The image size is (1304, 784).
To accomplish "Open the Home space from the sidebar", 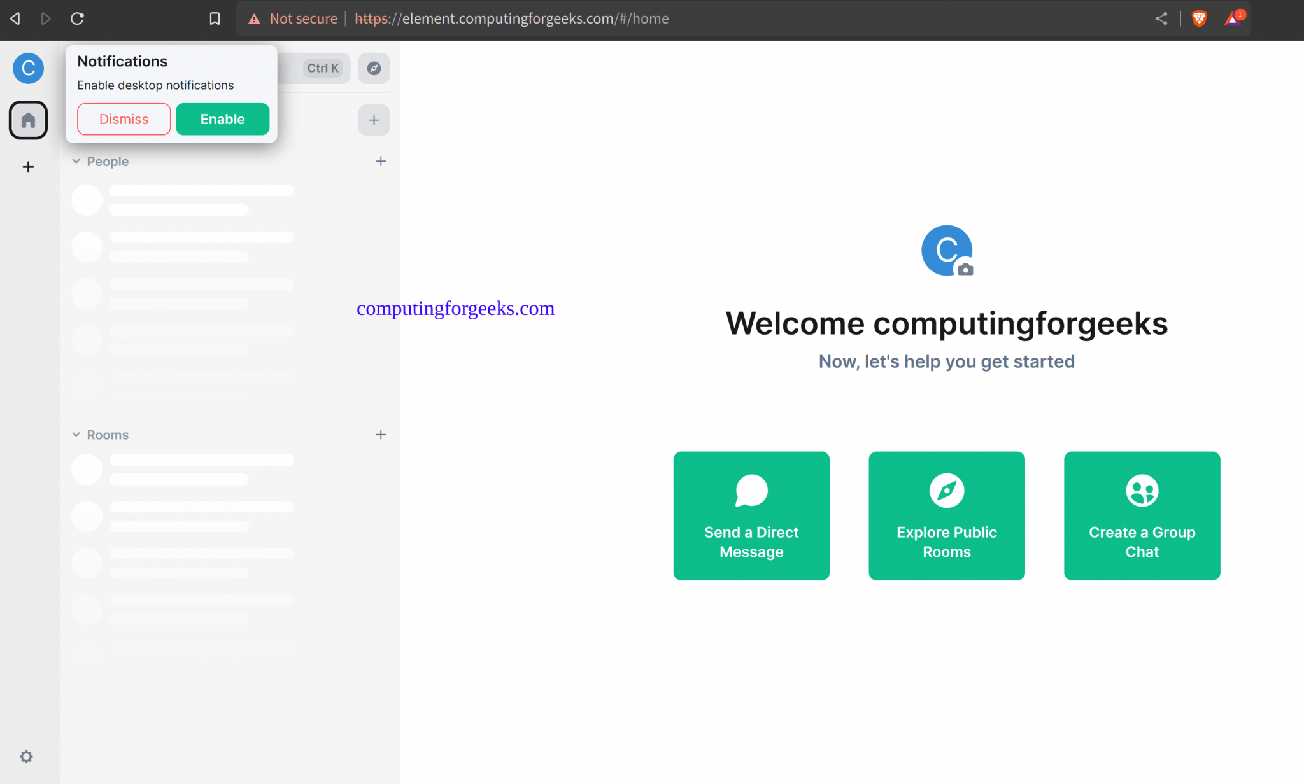I will 28,120.
